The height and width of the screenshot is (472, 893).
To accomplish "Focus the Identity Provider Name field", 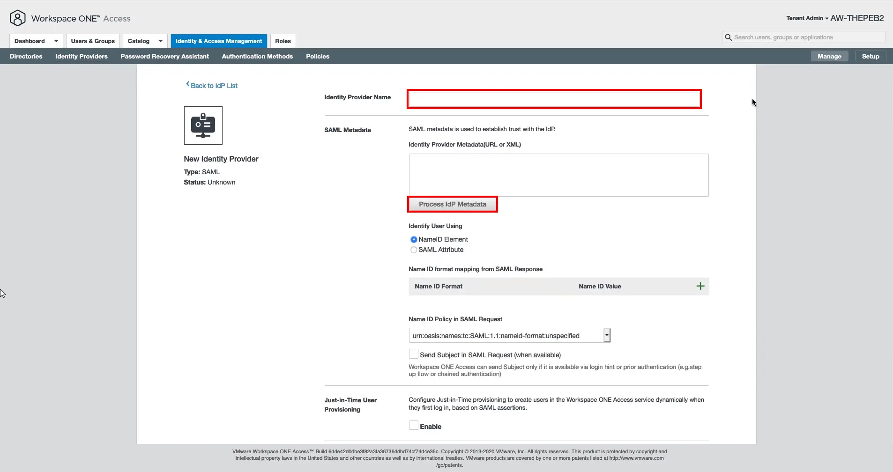I will (x=554, y=99).
